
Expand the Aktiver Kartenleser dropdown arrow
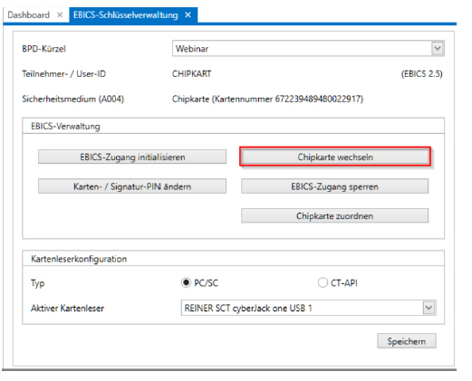pyautogui.click(x=429, y=308)
